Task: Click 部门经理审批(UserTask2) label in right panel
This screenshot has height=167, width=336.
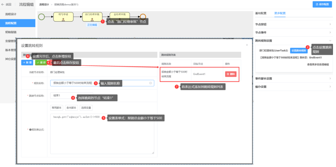Action: click(274, 51)
